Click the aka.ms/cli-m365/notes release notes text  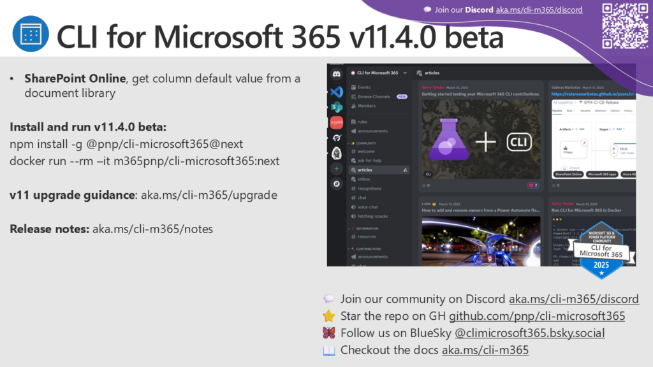pyautogui.click(x=152, y=229)
